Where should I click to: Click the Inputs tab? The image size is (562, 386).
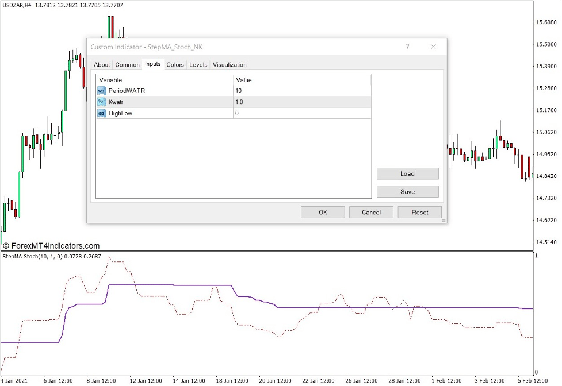point(152,64)
